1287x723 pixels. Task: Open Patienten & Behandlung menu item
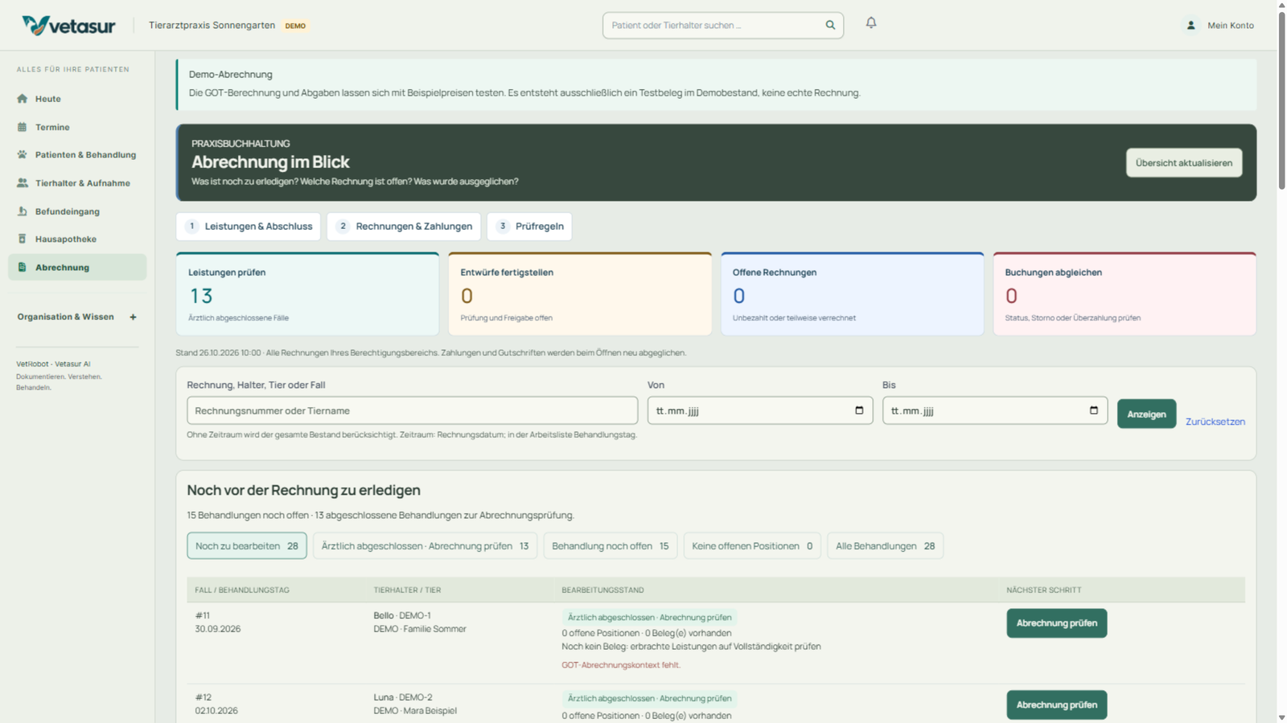point(77,155)
